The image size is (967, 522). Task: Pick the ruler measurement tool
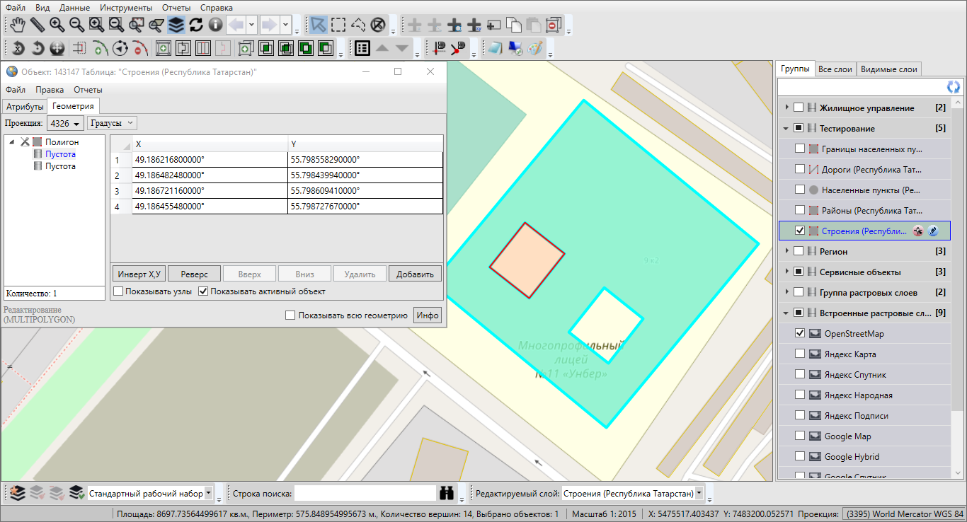point(37,25)
